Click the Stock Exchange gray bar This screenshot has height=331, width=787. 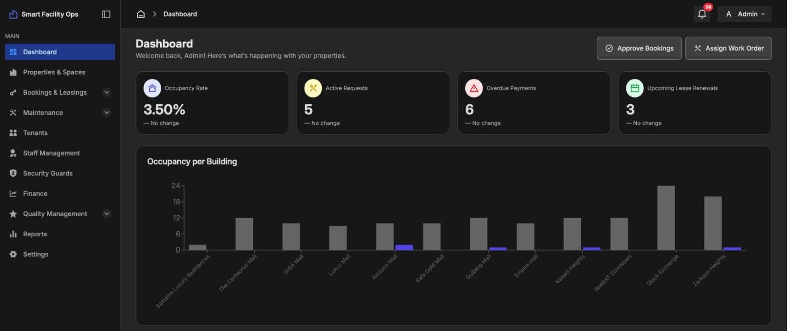[666, 218]
